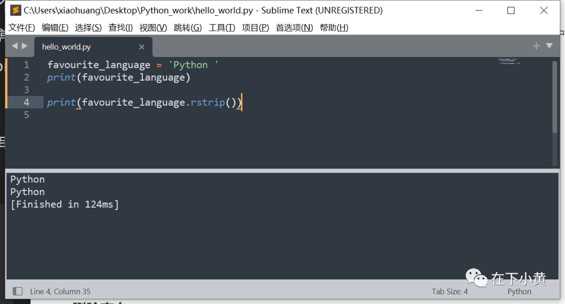Click line number 3 in gutter
565x304 pixels.
click(x=26, y=89)
